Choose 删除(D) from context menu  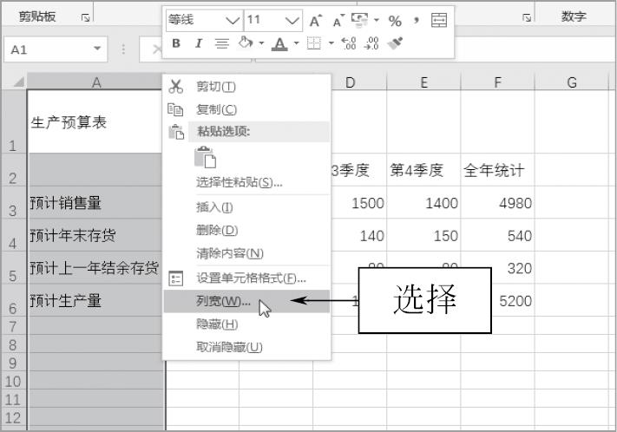tap(246, 230)
